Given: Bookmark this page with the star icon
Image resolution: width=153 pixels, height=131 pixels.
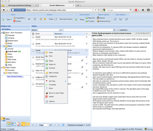Looking at the screenshot, I should [93, 10].
